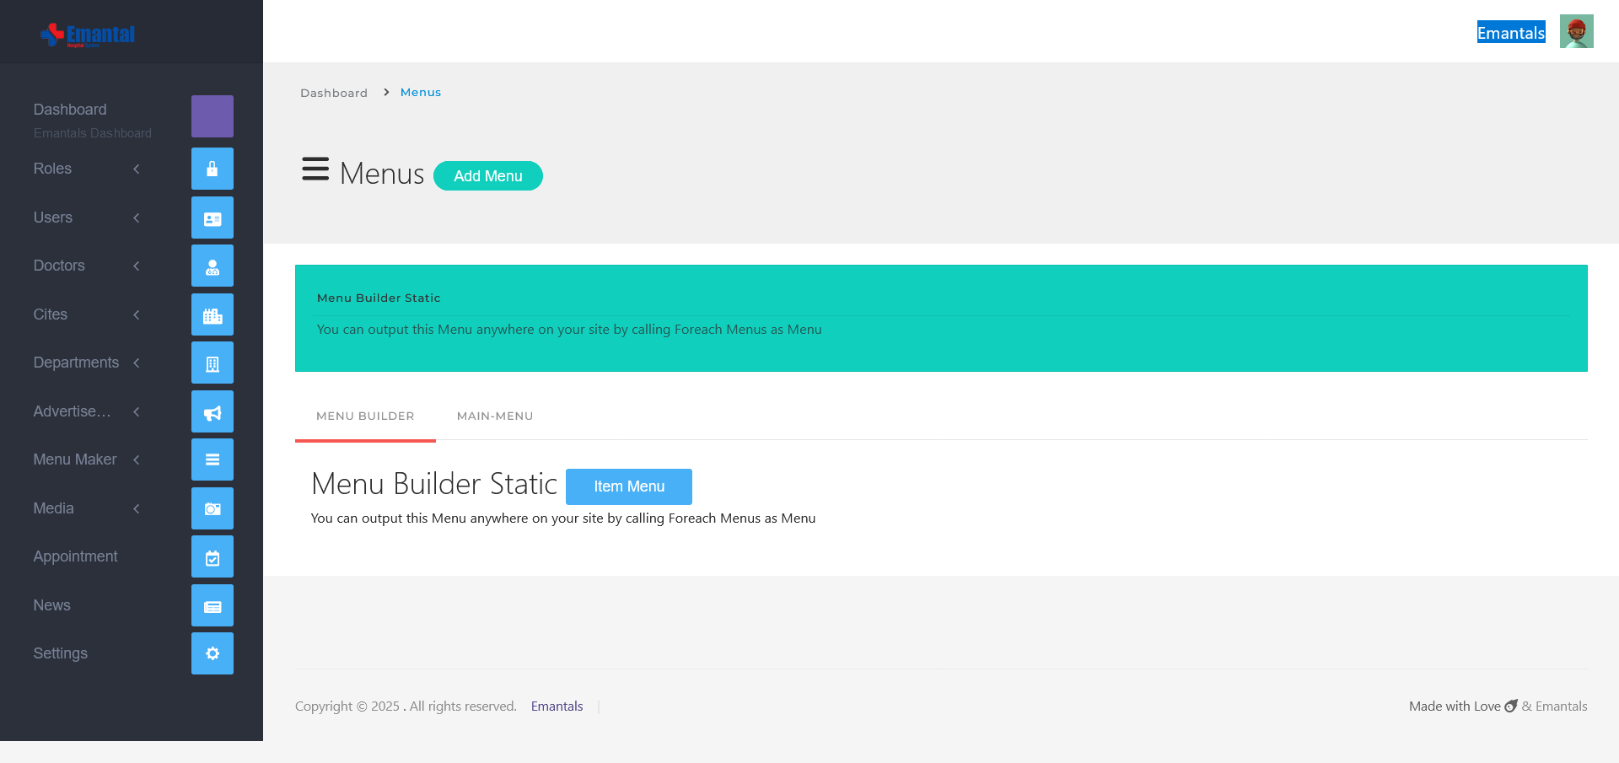This screenshot has height=763, width=1619.
Task: Select the Cites building icon
Action: 212,314
